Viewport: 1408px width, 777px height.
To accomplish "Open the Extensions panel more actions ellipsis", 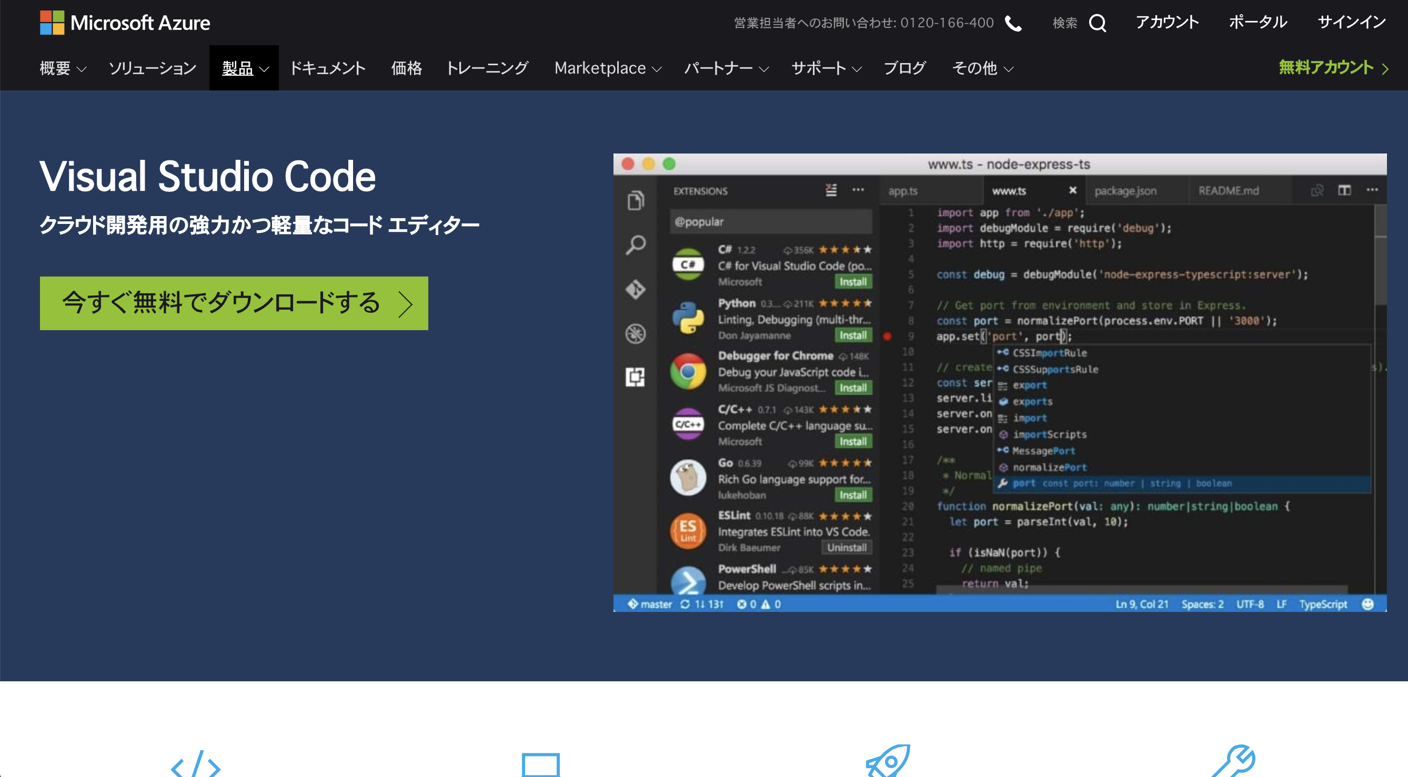I will click(858, 190).
